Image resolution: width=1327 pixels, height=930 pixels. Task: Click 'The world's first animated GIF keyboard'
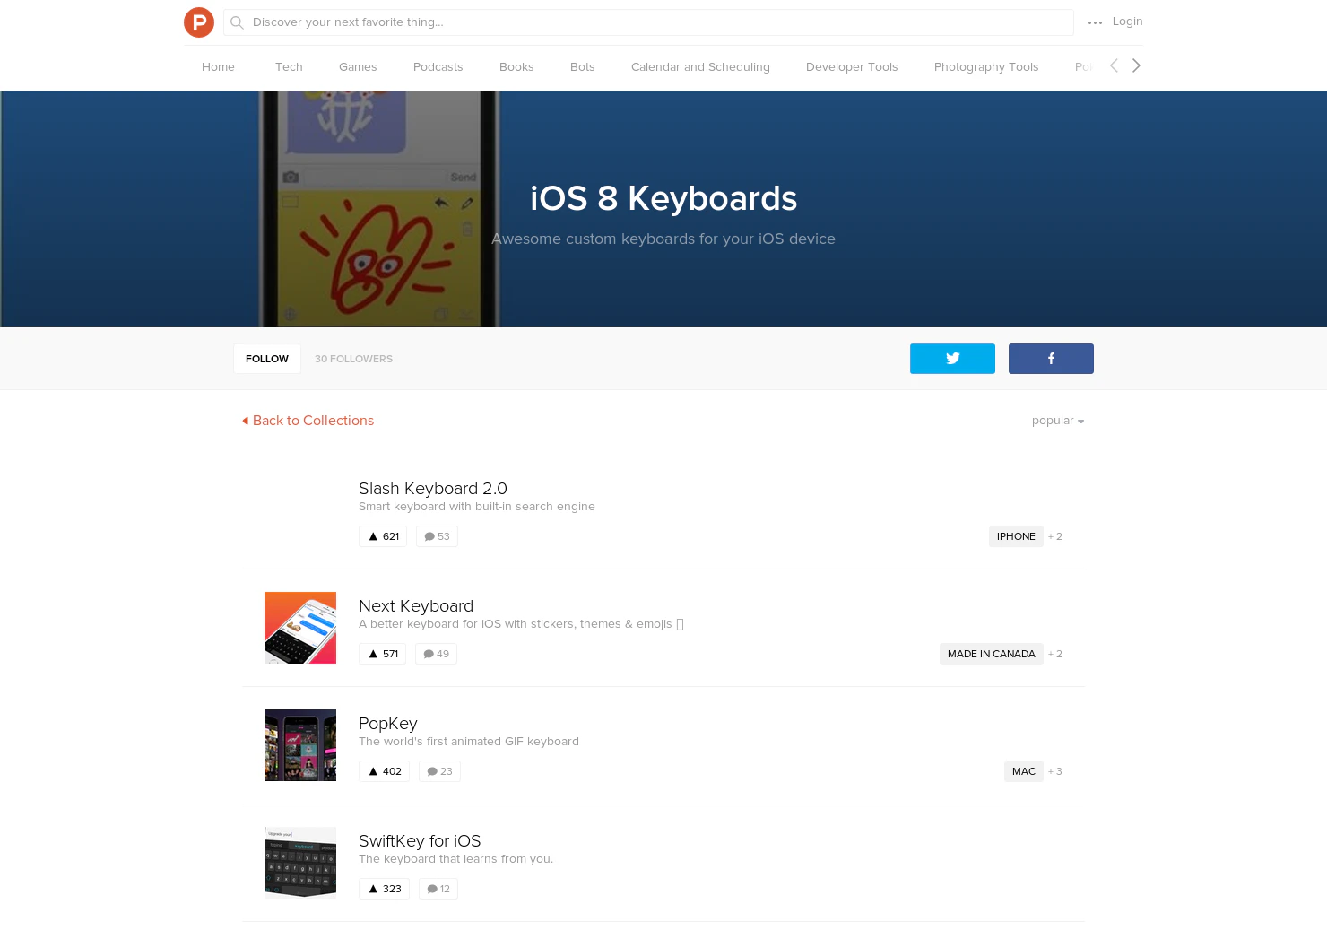coord(469,742)
